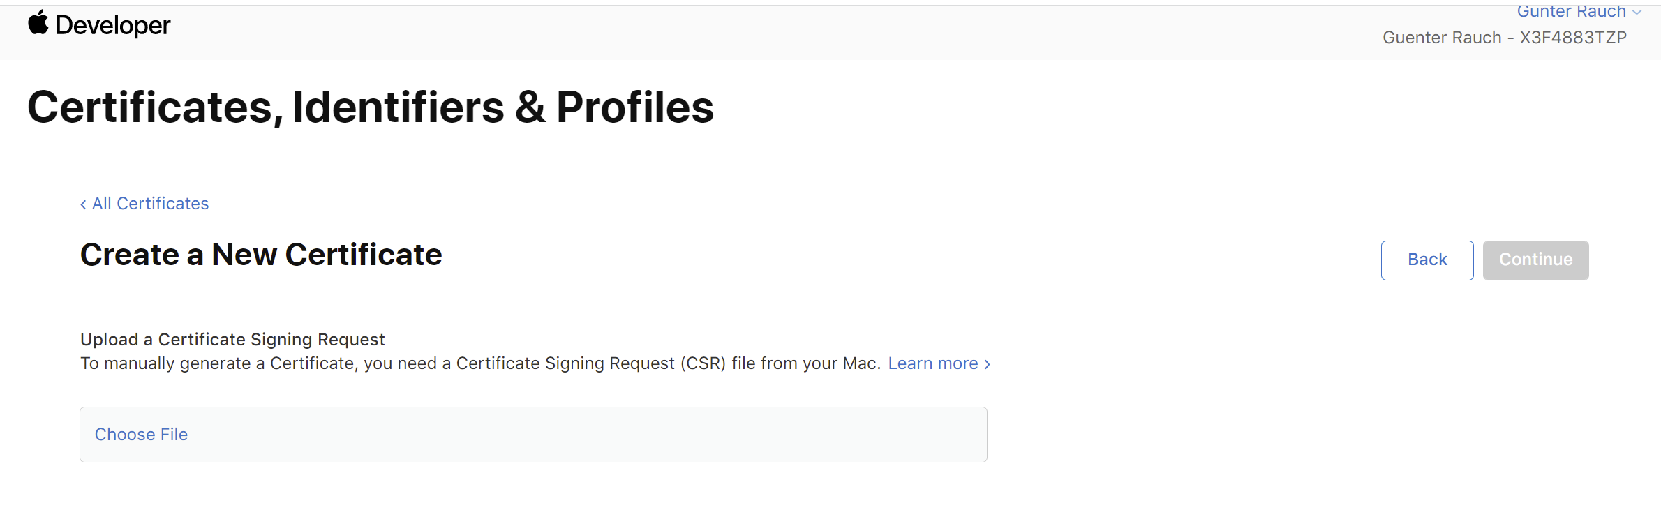Screen dimensions: 1661x519
Task: Click the X3F4883TZP team ID text
Action: pos(1573,38)
